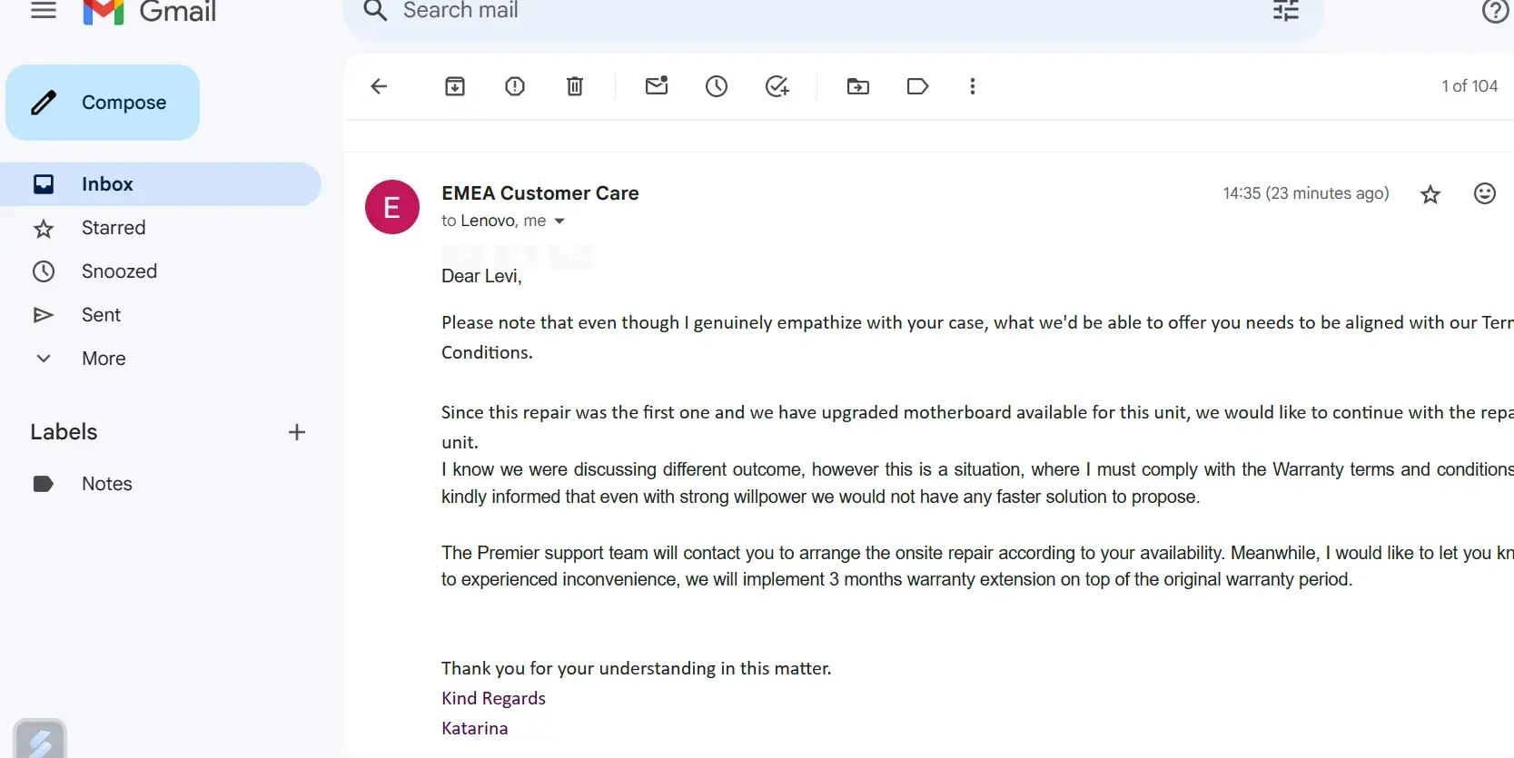Image resolution: width=1514 pixels, height=758 pixels.
Task: Click the Compose button
Action: [103, 103]
